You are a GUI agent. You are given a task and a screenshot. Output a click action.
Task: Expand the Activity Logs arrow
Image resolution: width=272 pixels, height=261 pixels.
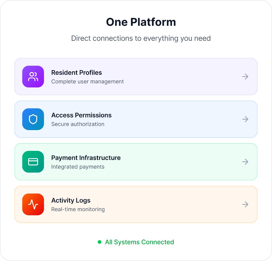tap(245, 204)
